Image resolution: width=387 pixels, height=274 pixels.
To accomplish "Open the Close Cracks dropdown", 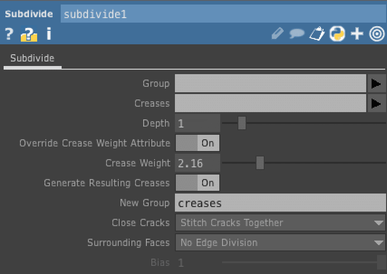I will point(280,223).
